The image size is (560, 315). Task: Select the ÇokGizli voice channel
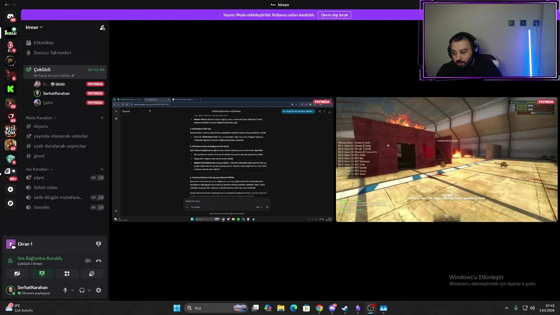65,72
